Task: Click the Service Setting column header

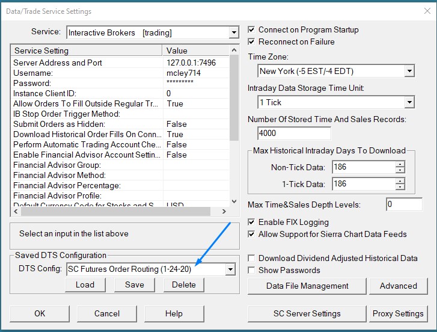Action: click(x=87, y=51)
